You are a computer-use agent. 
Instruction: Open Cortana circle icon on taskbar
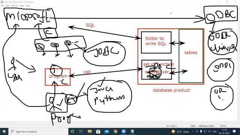coord(72,132)
